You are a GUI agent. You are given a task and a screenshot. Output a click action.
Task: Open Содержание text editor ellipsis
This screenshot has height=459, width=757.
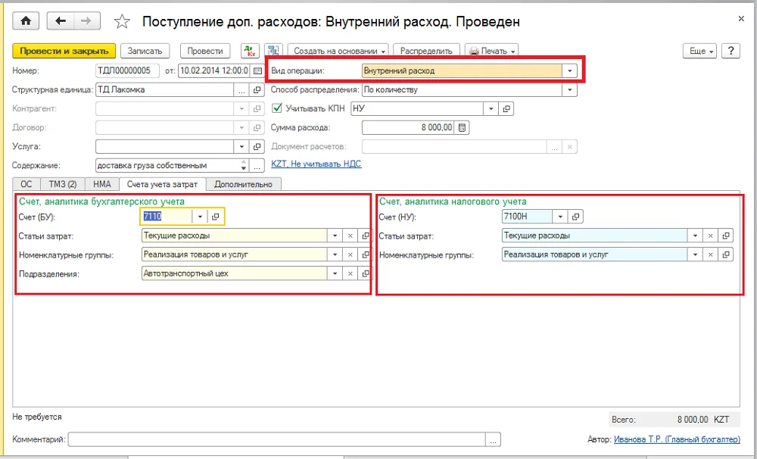[x=257, y=166]
